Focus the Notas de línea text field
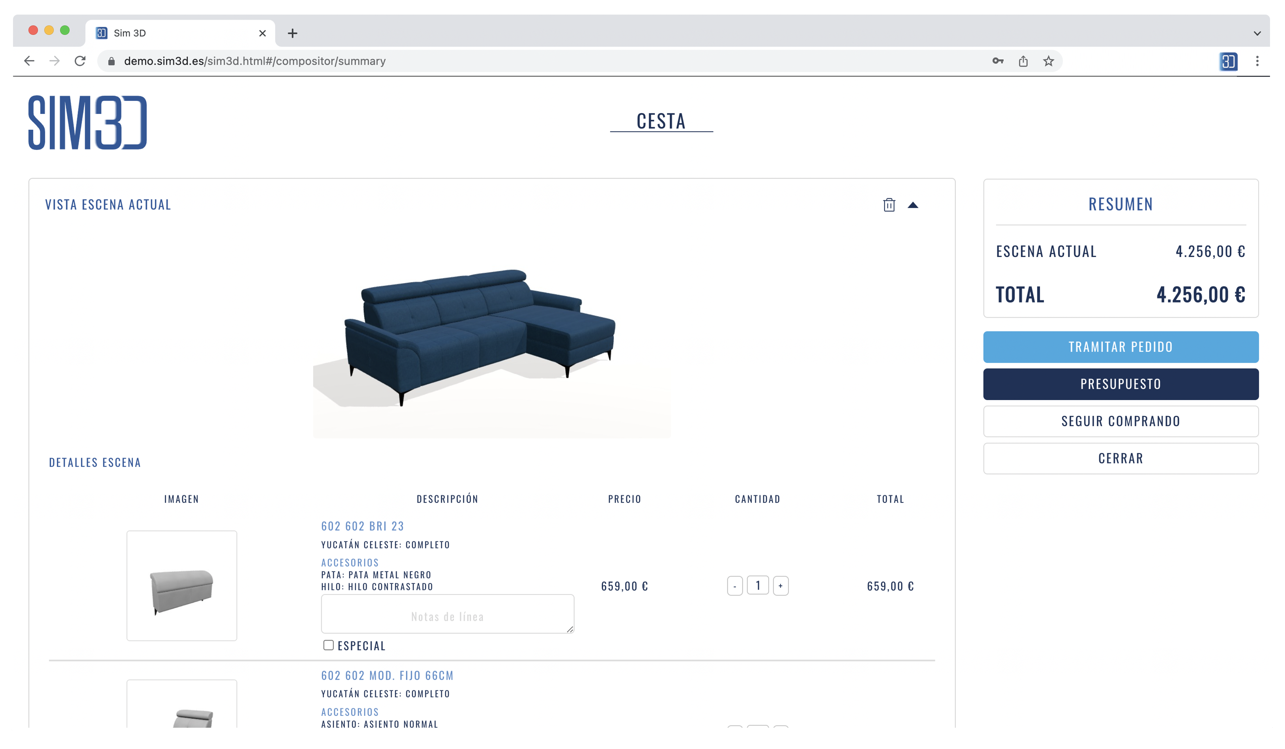The width and height of the screenshot is (1285, 749). 448,614
